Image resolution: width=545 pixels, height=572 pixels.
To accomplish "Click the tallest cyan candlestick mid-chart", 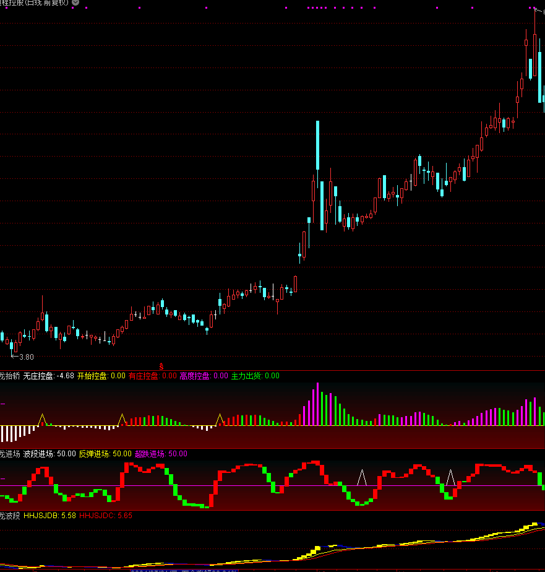I will (317, 145).
